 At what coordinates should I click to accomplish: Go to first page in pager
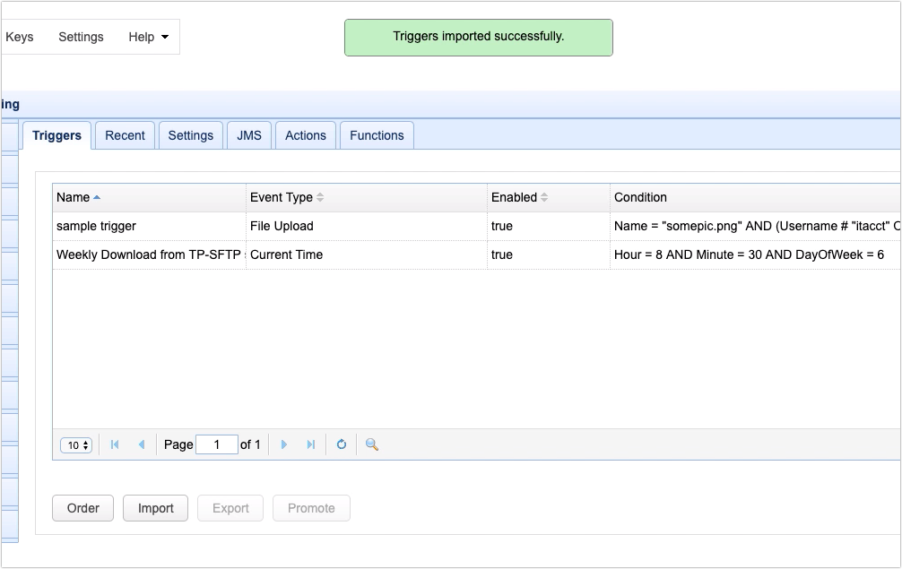[x=115, y=444]
